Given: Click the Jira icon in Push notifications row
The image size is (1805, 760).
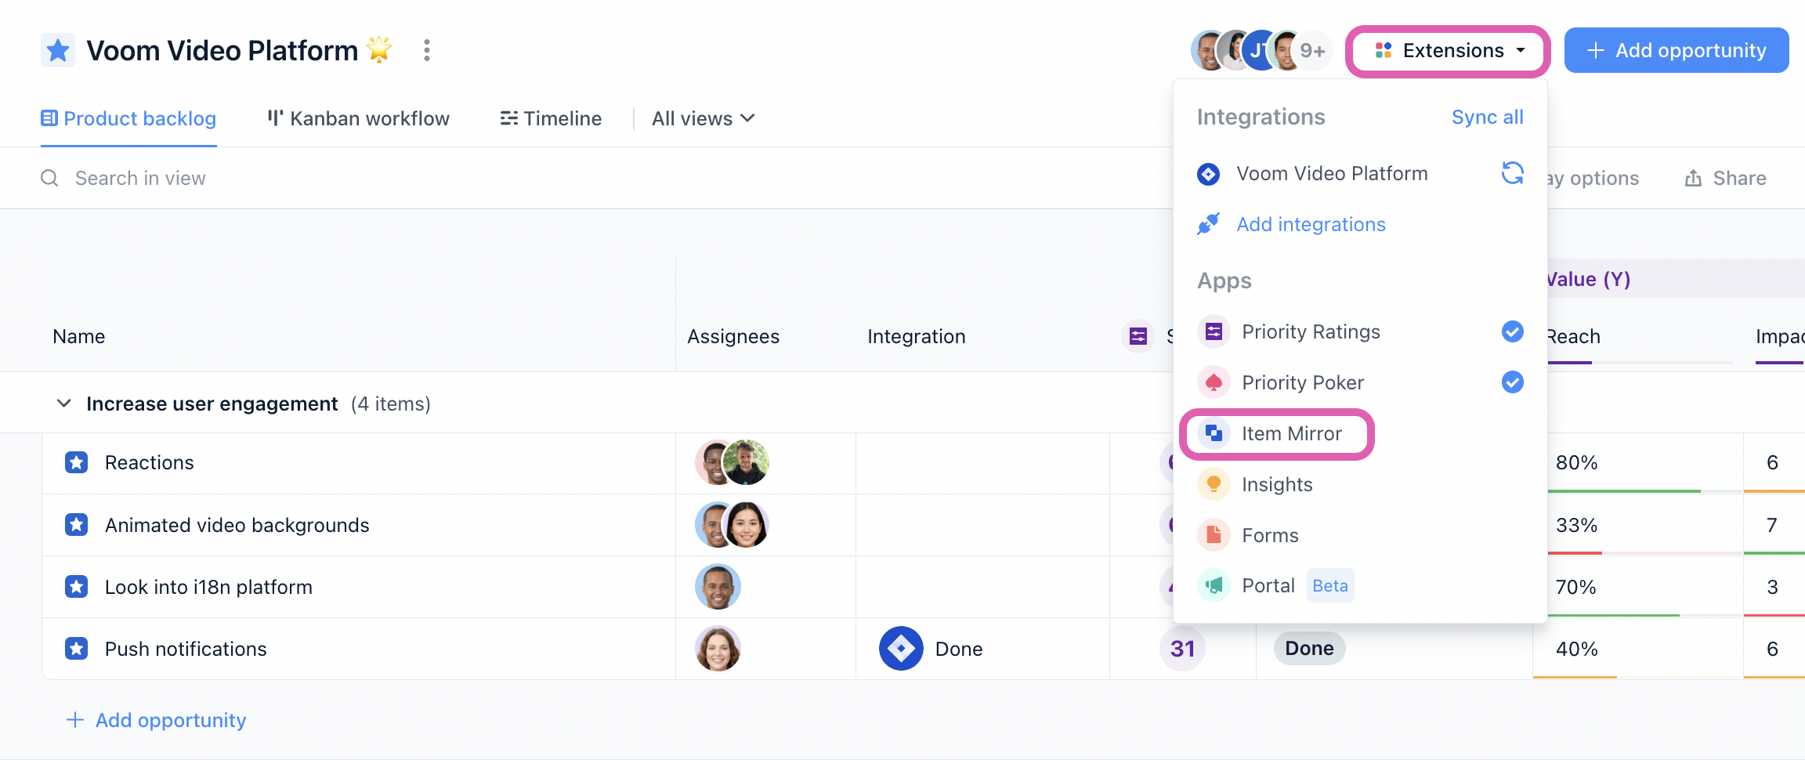Looking at the screenshot, I should [x=901, y=649].
